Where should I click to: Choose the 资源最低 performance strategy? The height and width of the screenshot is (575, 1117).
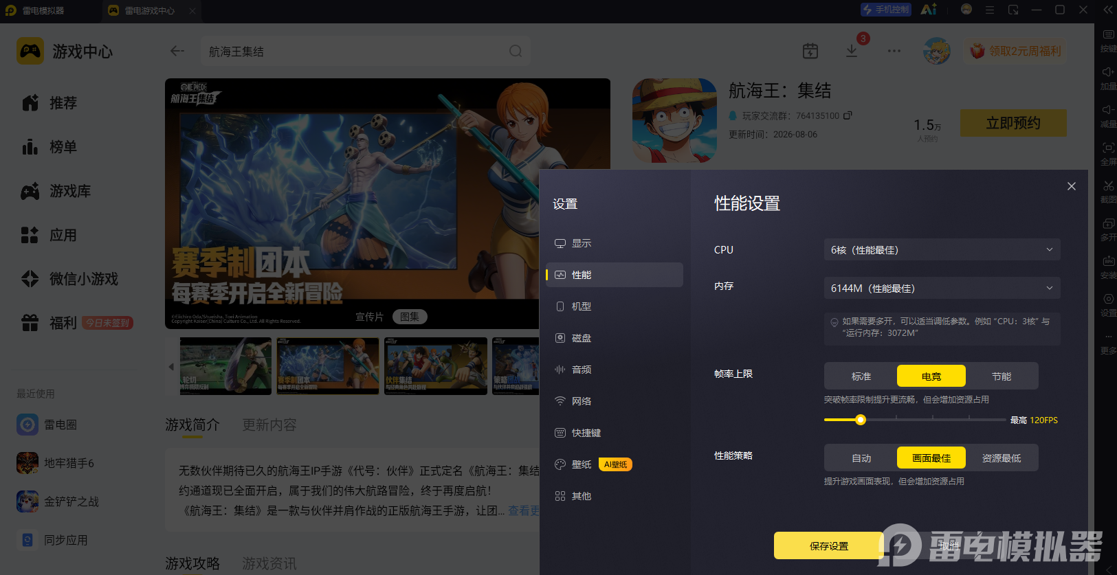click(1002, 458)
